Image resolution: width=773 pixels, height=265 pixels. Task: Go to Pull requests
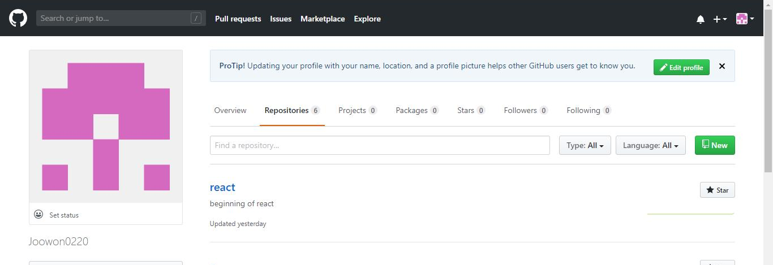pyautogui.click(x=238, y=19)
